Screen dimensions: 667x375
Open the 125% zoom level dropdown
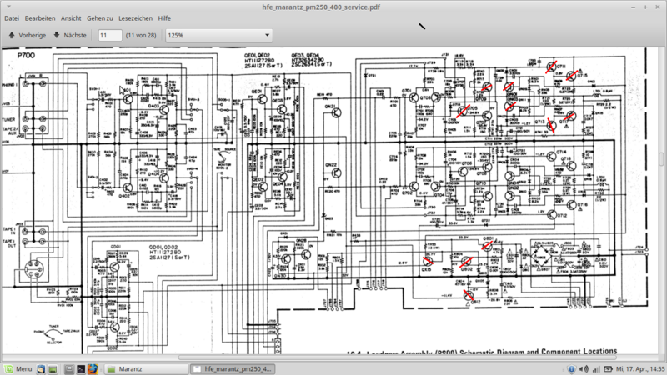pos(218,35)
